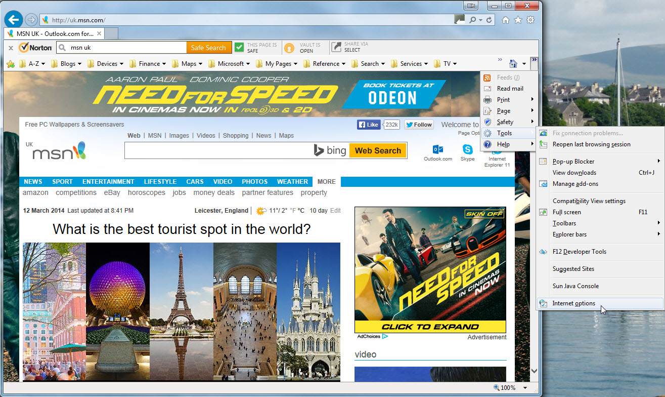Click the Edit link beside 10 day
Screen dimensions: 665x397
[335, 211]
